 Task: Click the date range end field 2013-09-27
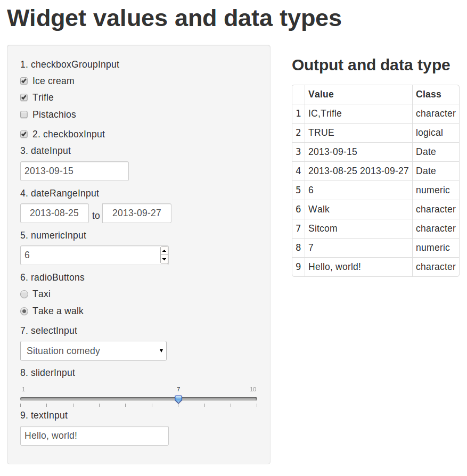tap(137, 213)
